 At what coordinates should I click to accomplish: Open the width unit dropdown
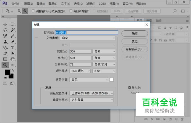(104, 51)
